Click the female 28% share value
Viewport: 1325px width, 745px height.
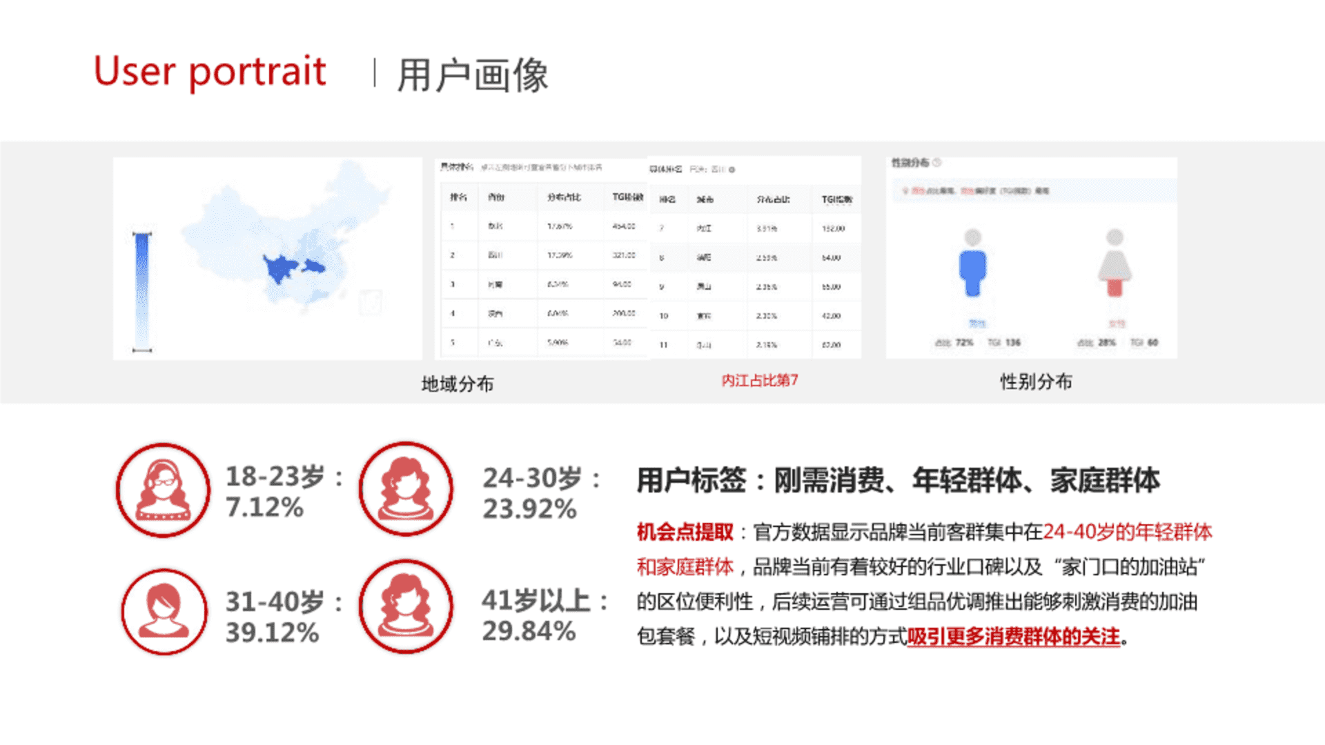click(x=1107, y=343)
